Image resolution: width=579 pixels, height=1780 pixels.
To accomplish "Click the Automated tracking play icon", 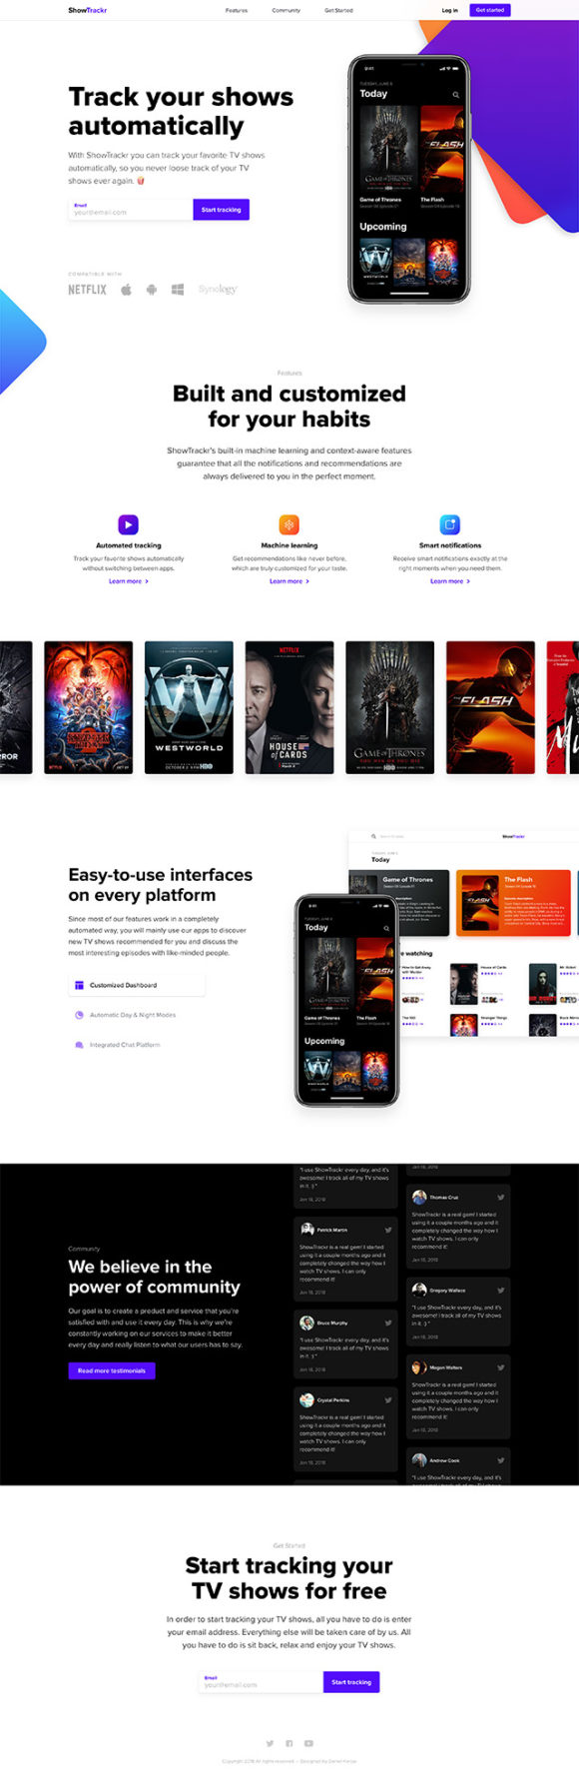I will [x=128, y=524].
